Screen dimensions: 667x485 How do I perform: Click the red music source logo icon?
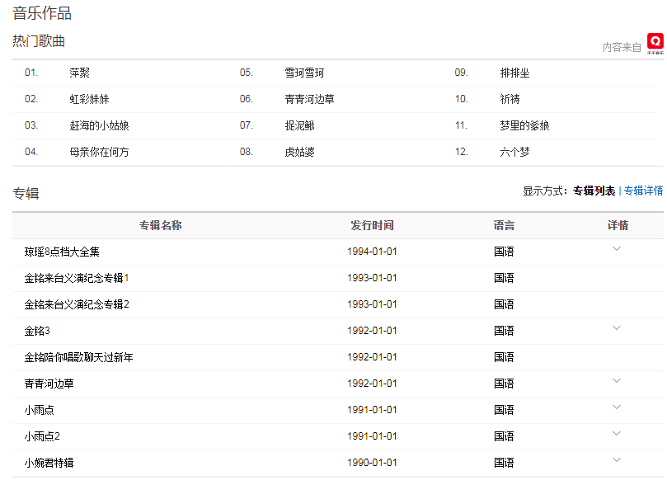(x=655, y=42)
